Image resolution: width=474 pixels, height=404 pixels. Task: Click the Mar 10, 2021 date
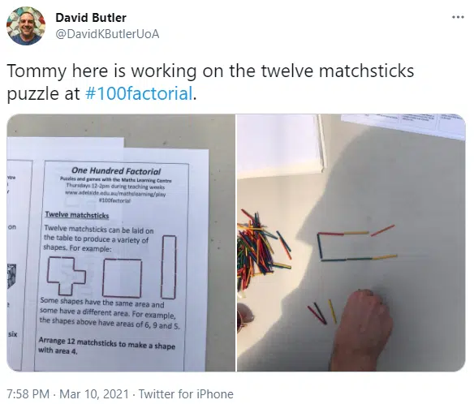[x=94, y=394]
